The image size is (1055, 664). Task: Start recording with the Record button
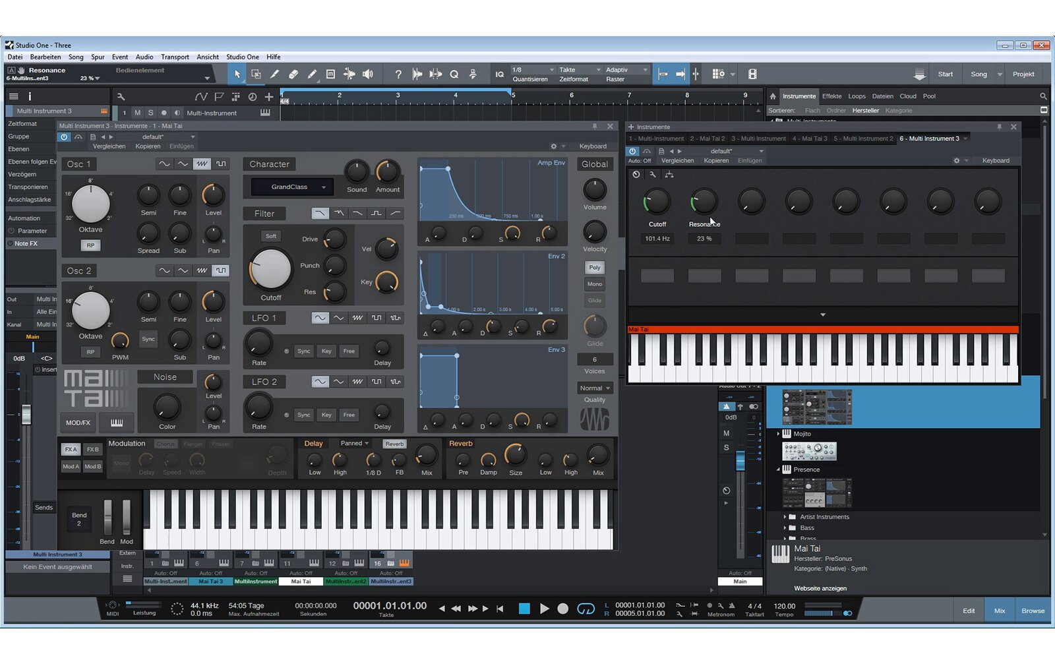tap(562, 609)
